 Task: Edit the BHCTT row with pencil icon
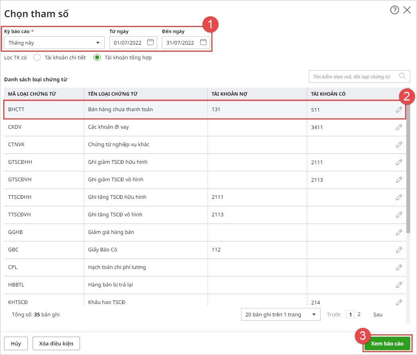click(399, 110)
